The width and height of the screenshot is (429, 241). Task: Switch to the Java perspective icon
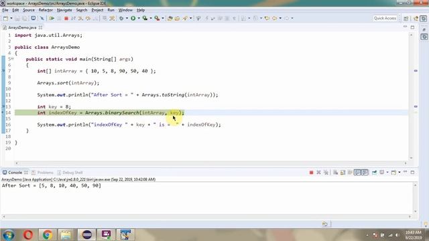click(x=416, y=18)
